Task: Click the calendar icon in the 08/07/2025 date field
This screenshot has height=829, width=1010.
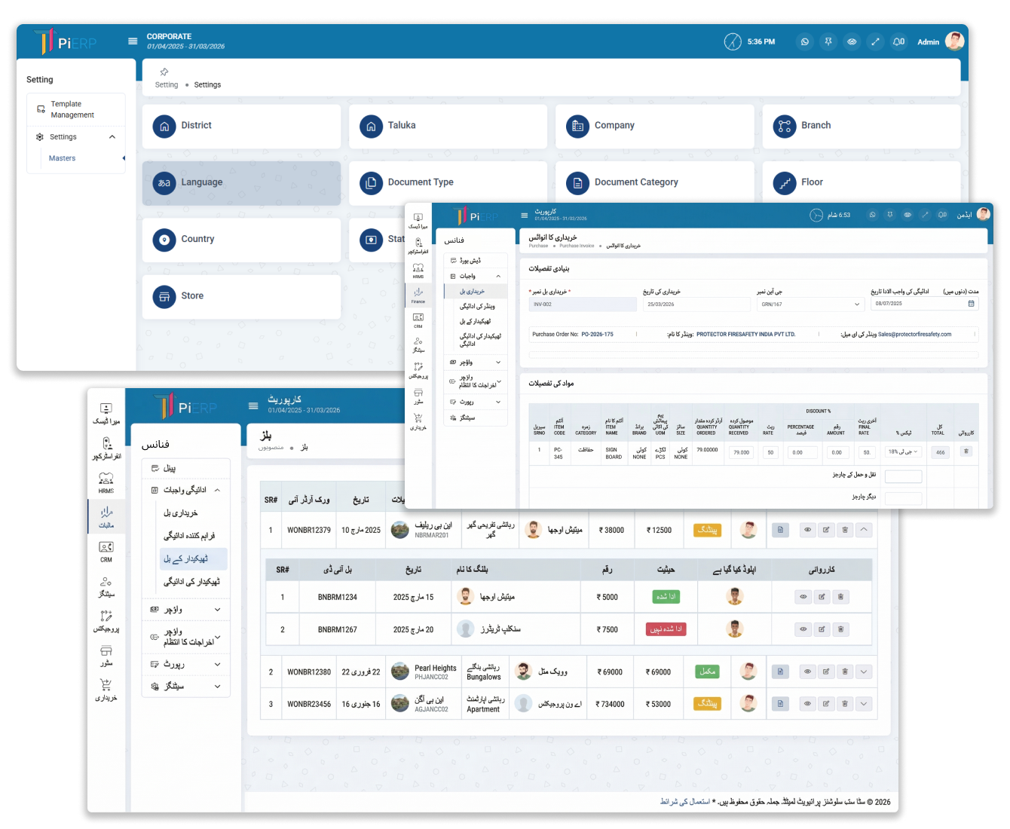Action: click(971, 304)
